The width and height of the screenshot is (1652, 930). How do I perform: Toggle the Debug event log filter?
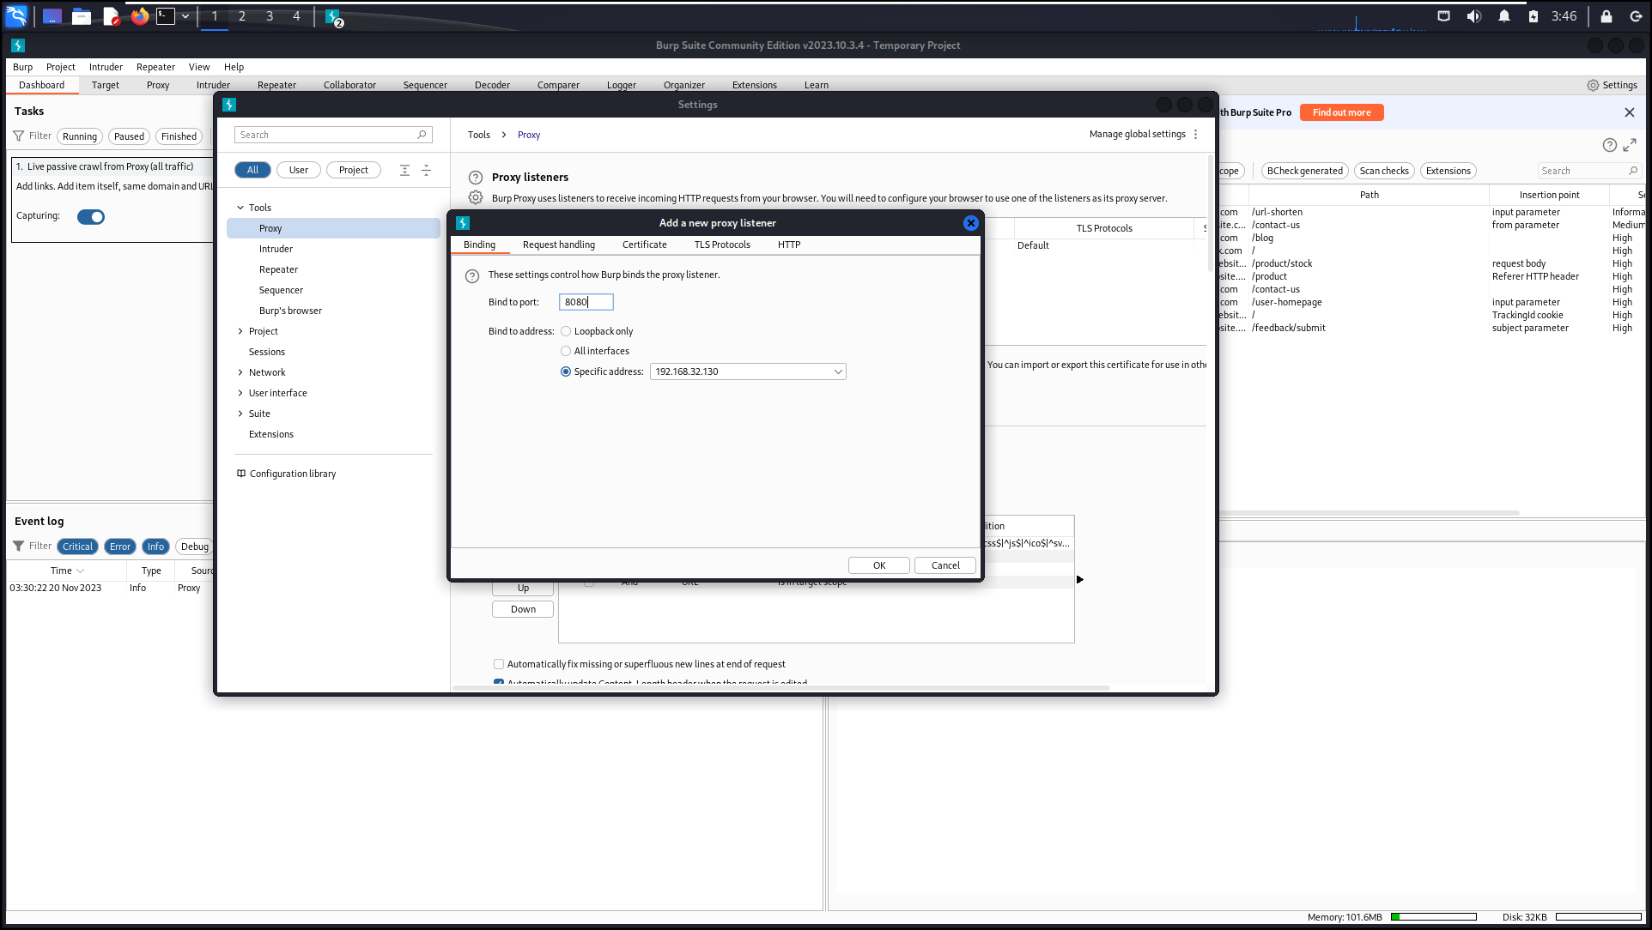194,547
